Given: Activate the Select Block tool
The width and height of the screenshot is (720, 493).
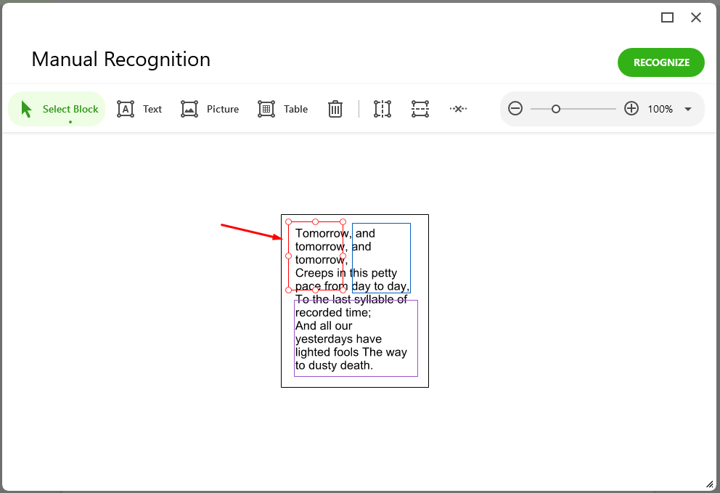Looking at the screenshot, I should pyautogui.click(x=57, y=109).
